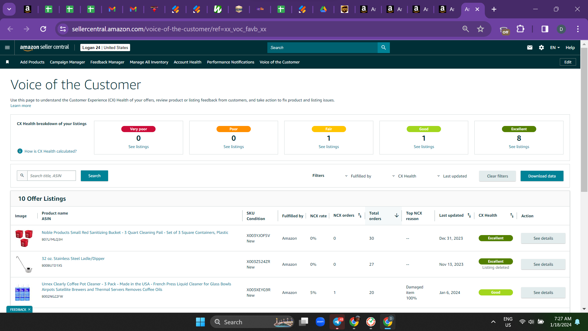Click Edit favorites bar button

[568, 62]
